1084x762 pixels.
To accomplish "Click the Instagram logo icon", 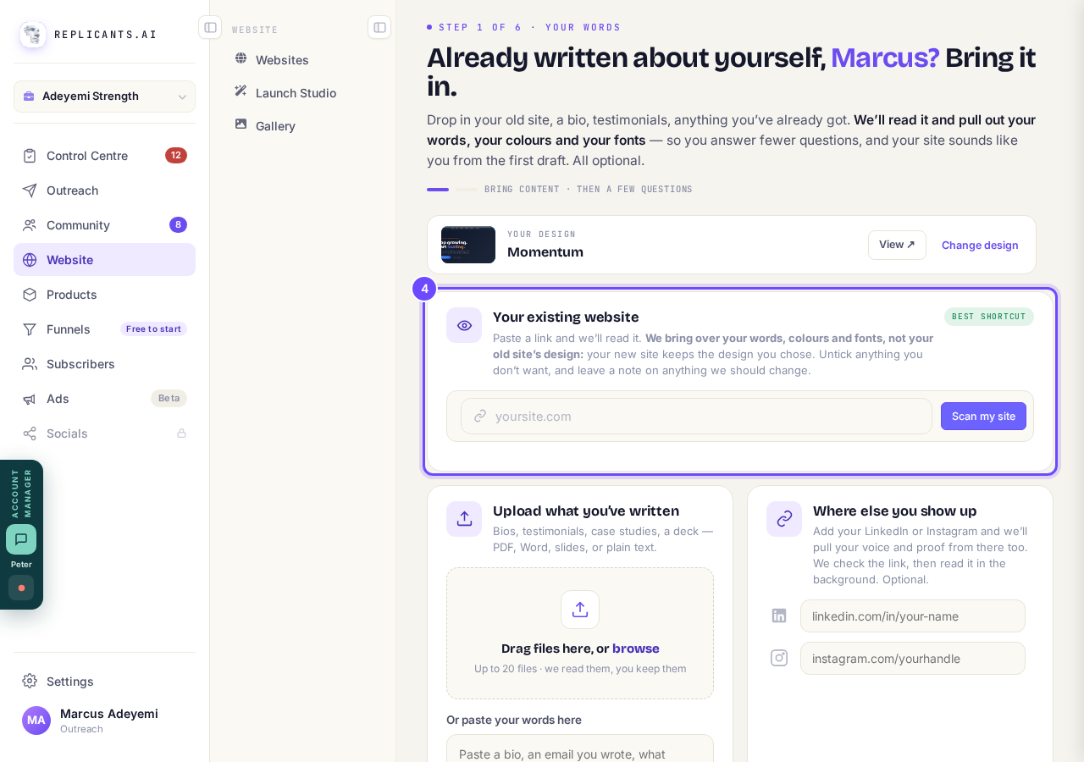I will (x=779, y=658).
